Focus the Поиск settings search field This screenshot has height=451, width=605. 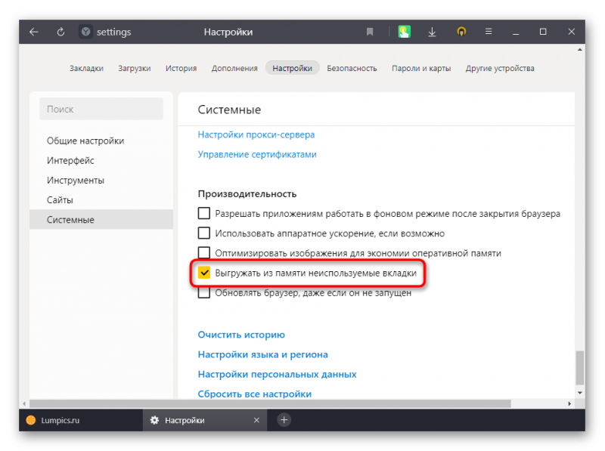point(101,109)
